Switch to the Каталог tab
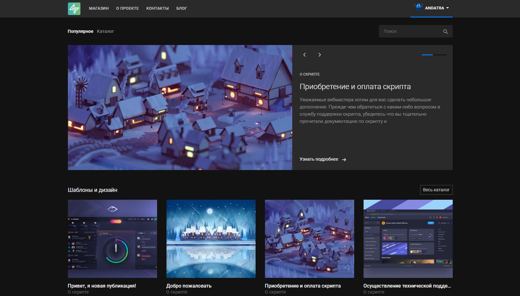 pyautogui.click(x=105, y=31)
